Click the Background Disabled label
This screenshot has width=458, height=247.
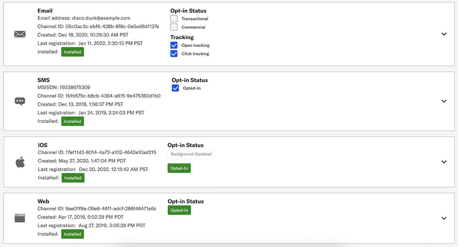191,154
